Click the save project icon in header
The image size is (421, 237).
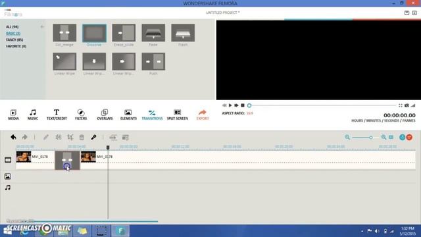tap(407, 13)
